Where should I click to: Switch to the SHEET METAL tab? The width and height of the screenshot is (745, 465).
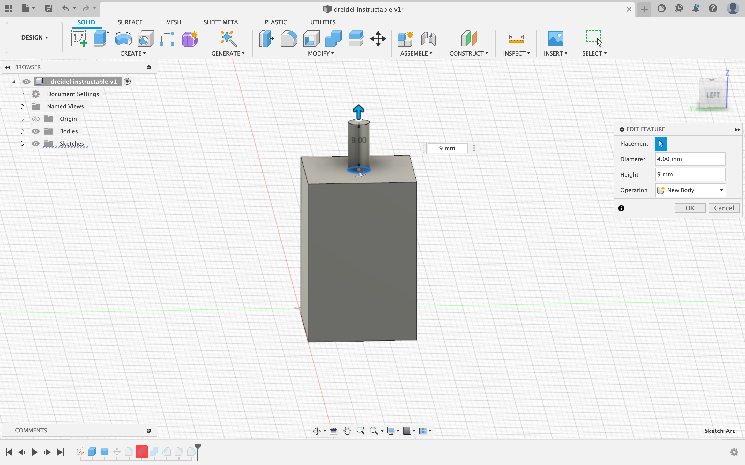222,22
